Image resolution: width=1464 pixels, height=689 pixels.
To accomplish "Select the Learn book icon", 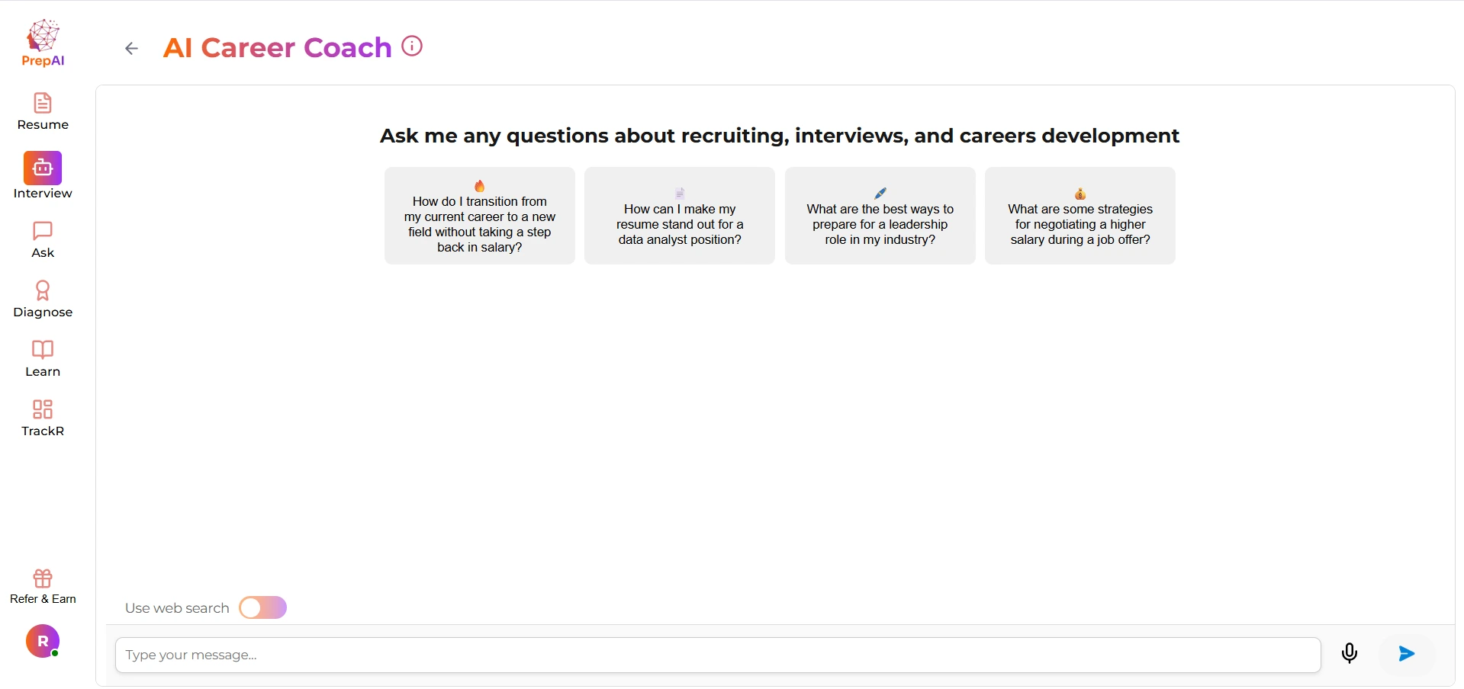I will pos(42,350).
